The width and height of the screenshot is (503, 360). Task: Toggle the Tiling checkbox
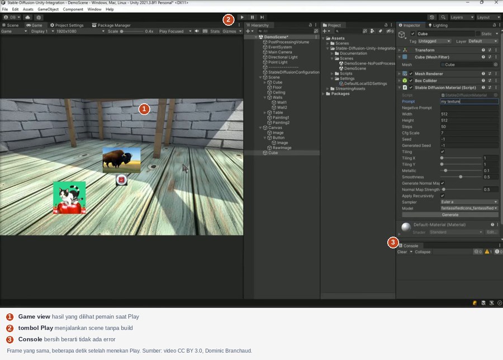click(x=443, y=151)
